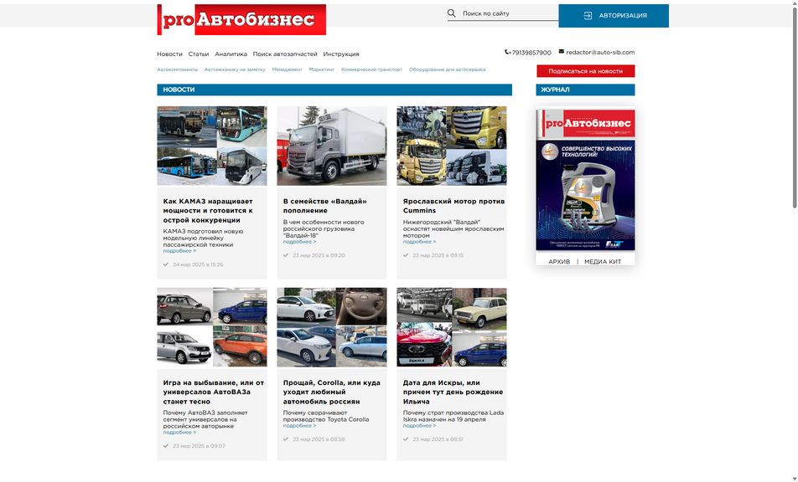Image resolution: width=798 pixels, height=482 pixels.
Task: Click checkmark icon beside 23 мар 2025 в 08:58
Action: (286, 438)
